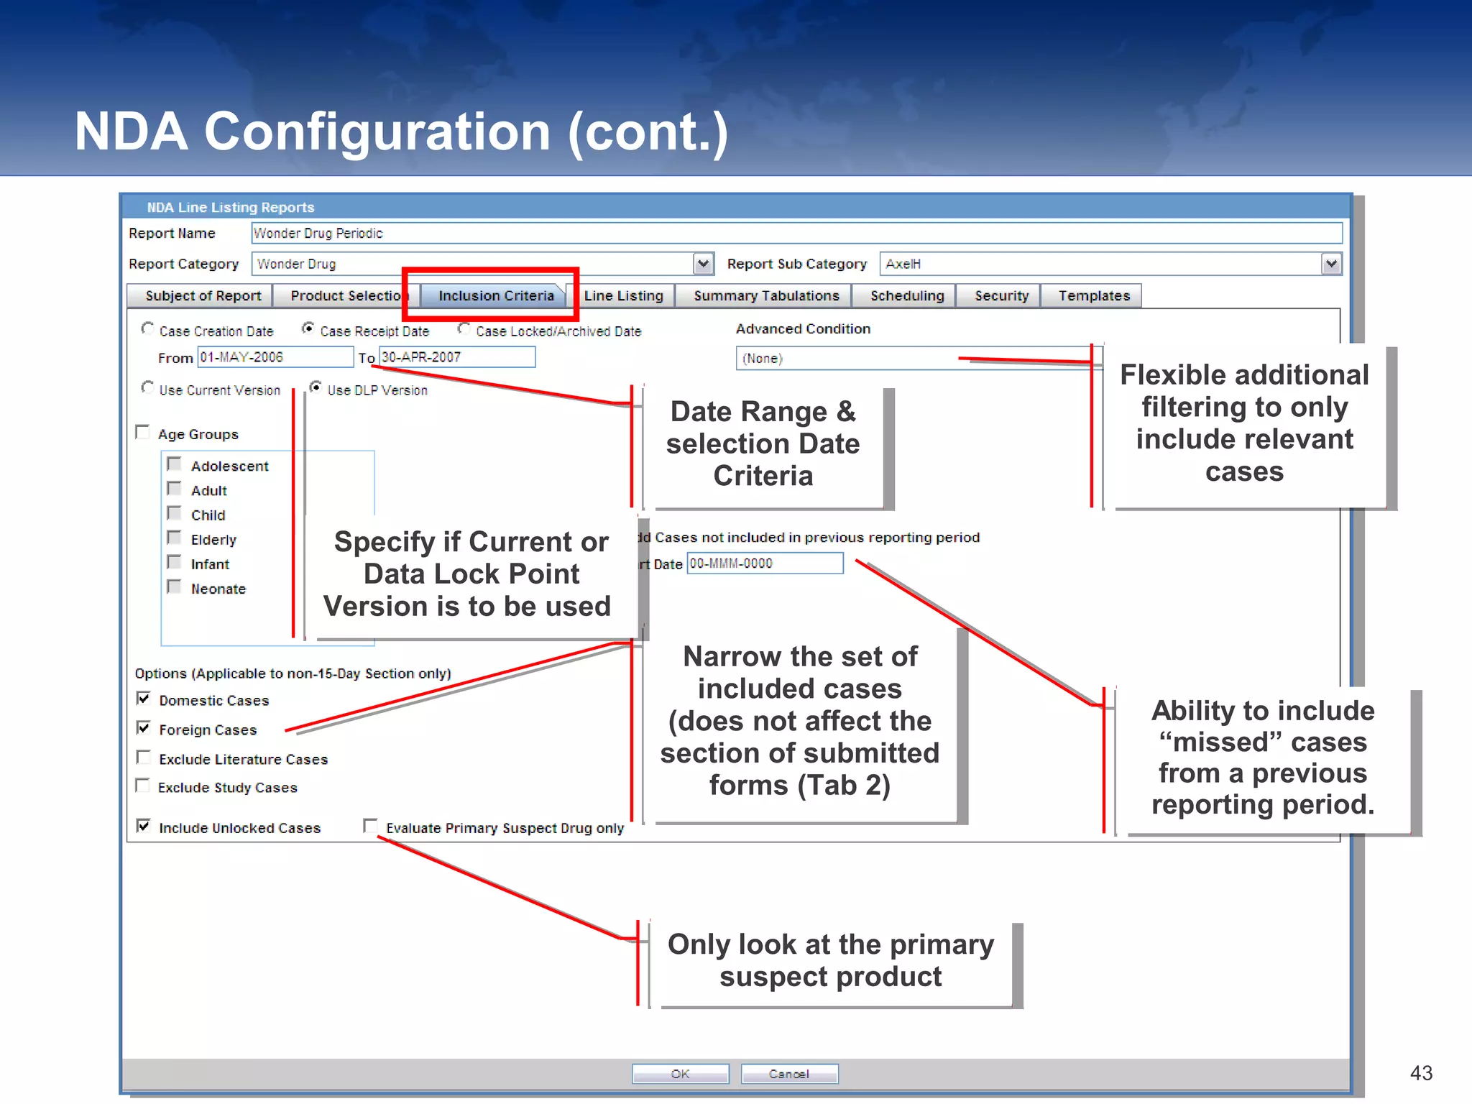Enable Evaluate Primary Suspect Drug only

coord(370,826)
